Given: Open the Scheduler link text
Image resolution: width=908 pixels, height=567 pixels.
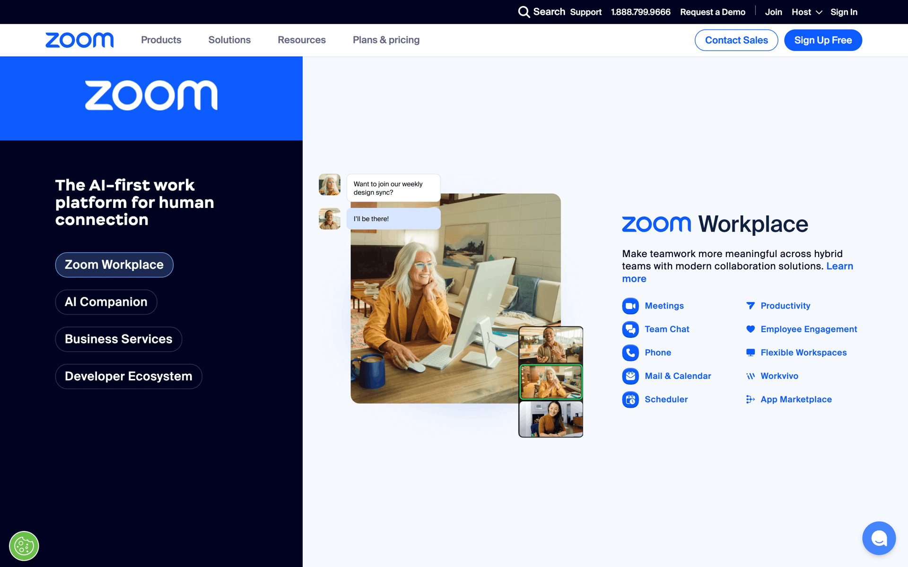Looking at the screenshot, I should coord(666,399).
